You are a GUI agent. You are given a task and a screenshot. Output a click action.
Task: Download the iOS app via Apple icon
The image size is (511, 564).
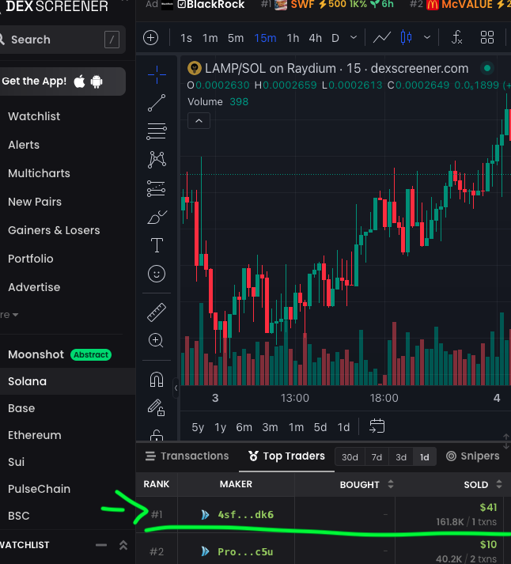[79, 81]
